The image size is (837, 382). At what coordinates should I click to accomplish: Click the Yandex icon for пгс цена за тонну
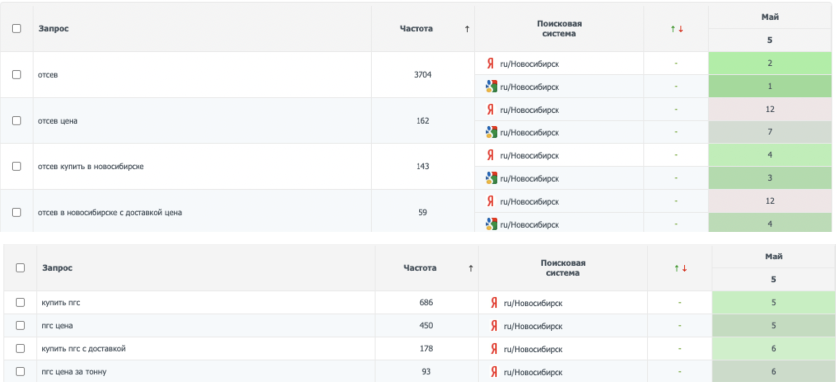494,372
